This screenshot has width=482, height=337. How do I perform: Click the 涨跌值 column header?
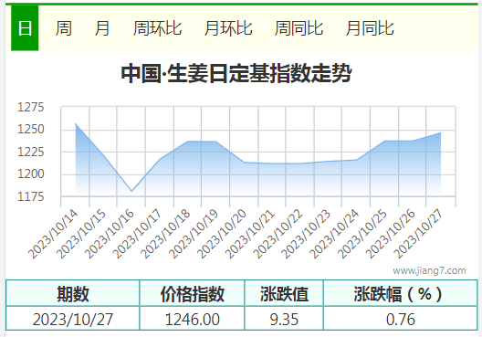pos(284,293)
